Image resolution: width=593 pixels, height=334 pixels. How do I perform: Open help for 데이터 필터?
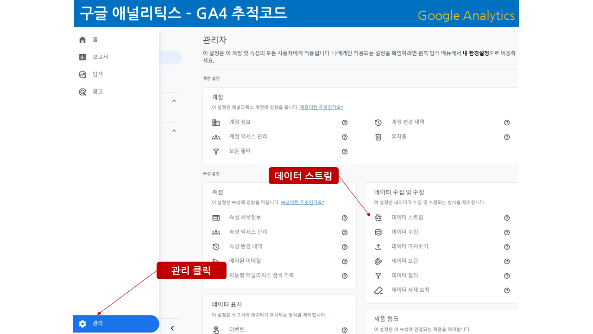[507, 276]
